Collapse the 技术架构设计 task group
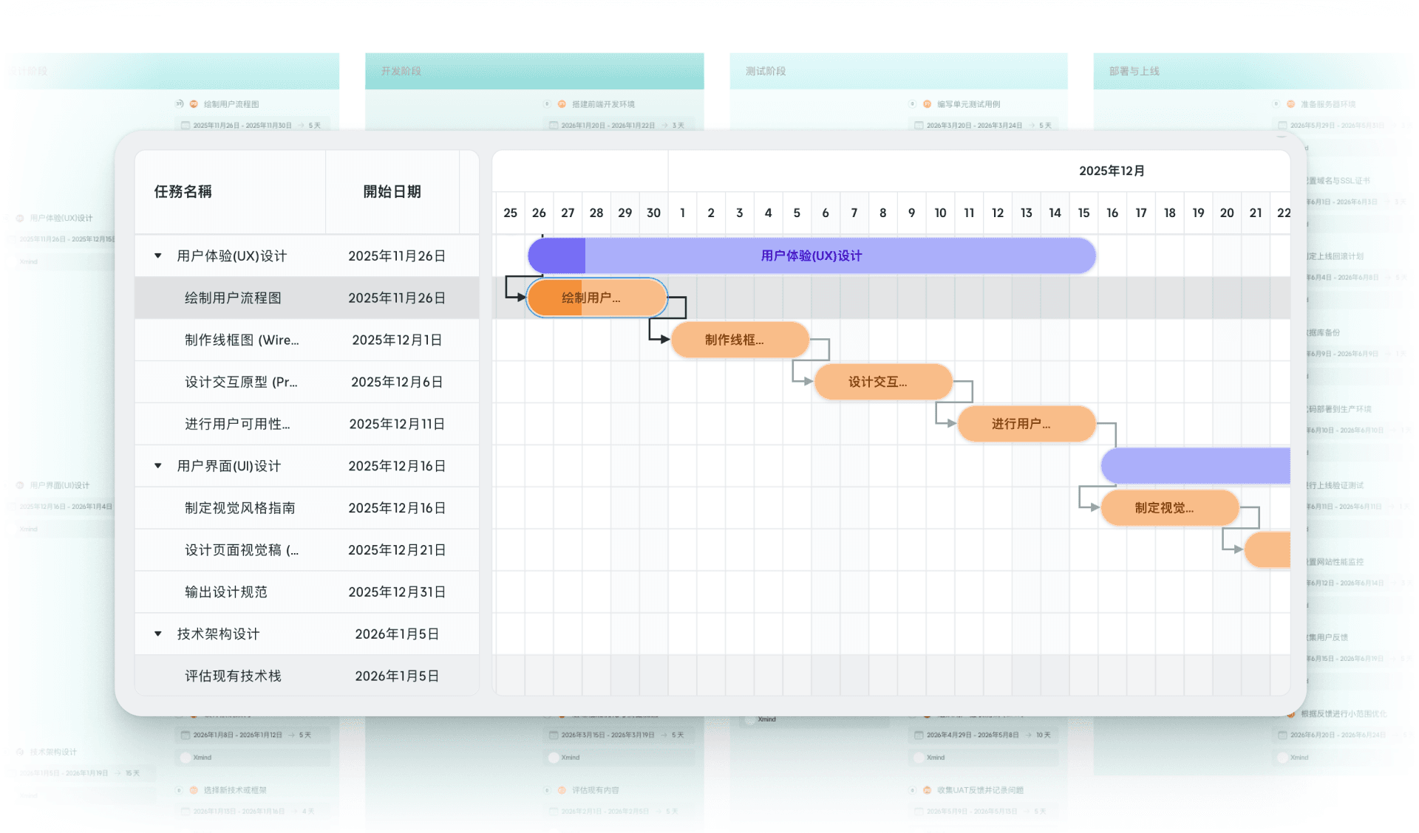This screenshot has height=833, width=1419. pyautogui.click(x=157, y=634)
